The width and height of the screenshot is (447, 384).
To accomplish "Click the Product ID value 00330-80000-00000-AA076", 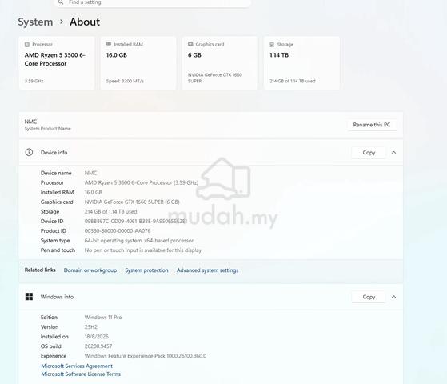I will (x=118, y=230).
